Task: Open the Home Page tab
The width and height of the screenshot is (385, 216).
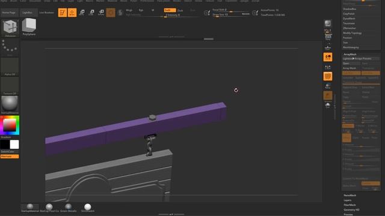Action: click(x=9, y=13)
